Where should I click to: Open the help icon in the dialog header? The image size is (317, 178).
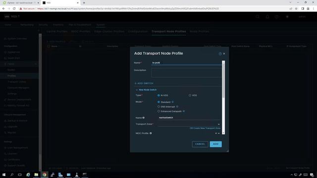tap(220, 54)
